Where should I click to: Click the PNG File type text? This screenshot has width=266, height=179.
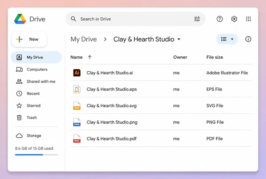[215, 122]
